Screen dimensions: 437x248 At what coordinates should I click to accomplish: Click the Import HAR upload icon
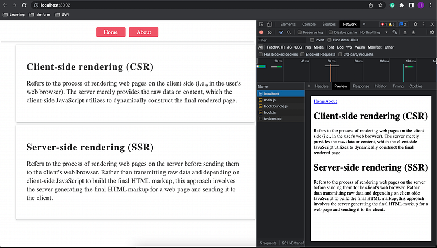[x=405, y=32]
